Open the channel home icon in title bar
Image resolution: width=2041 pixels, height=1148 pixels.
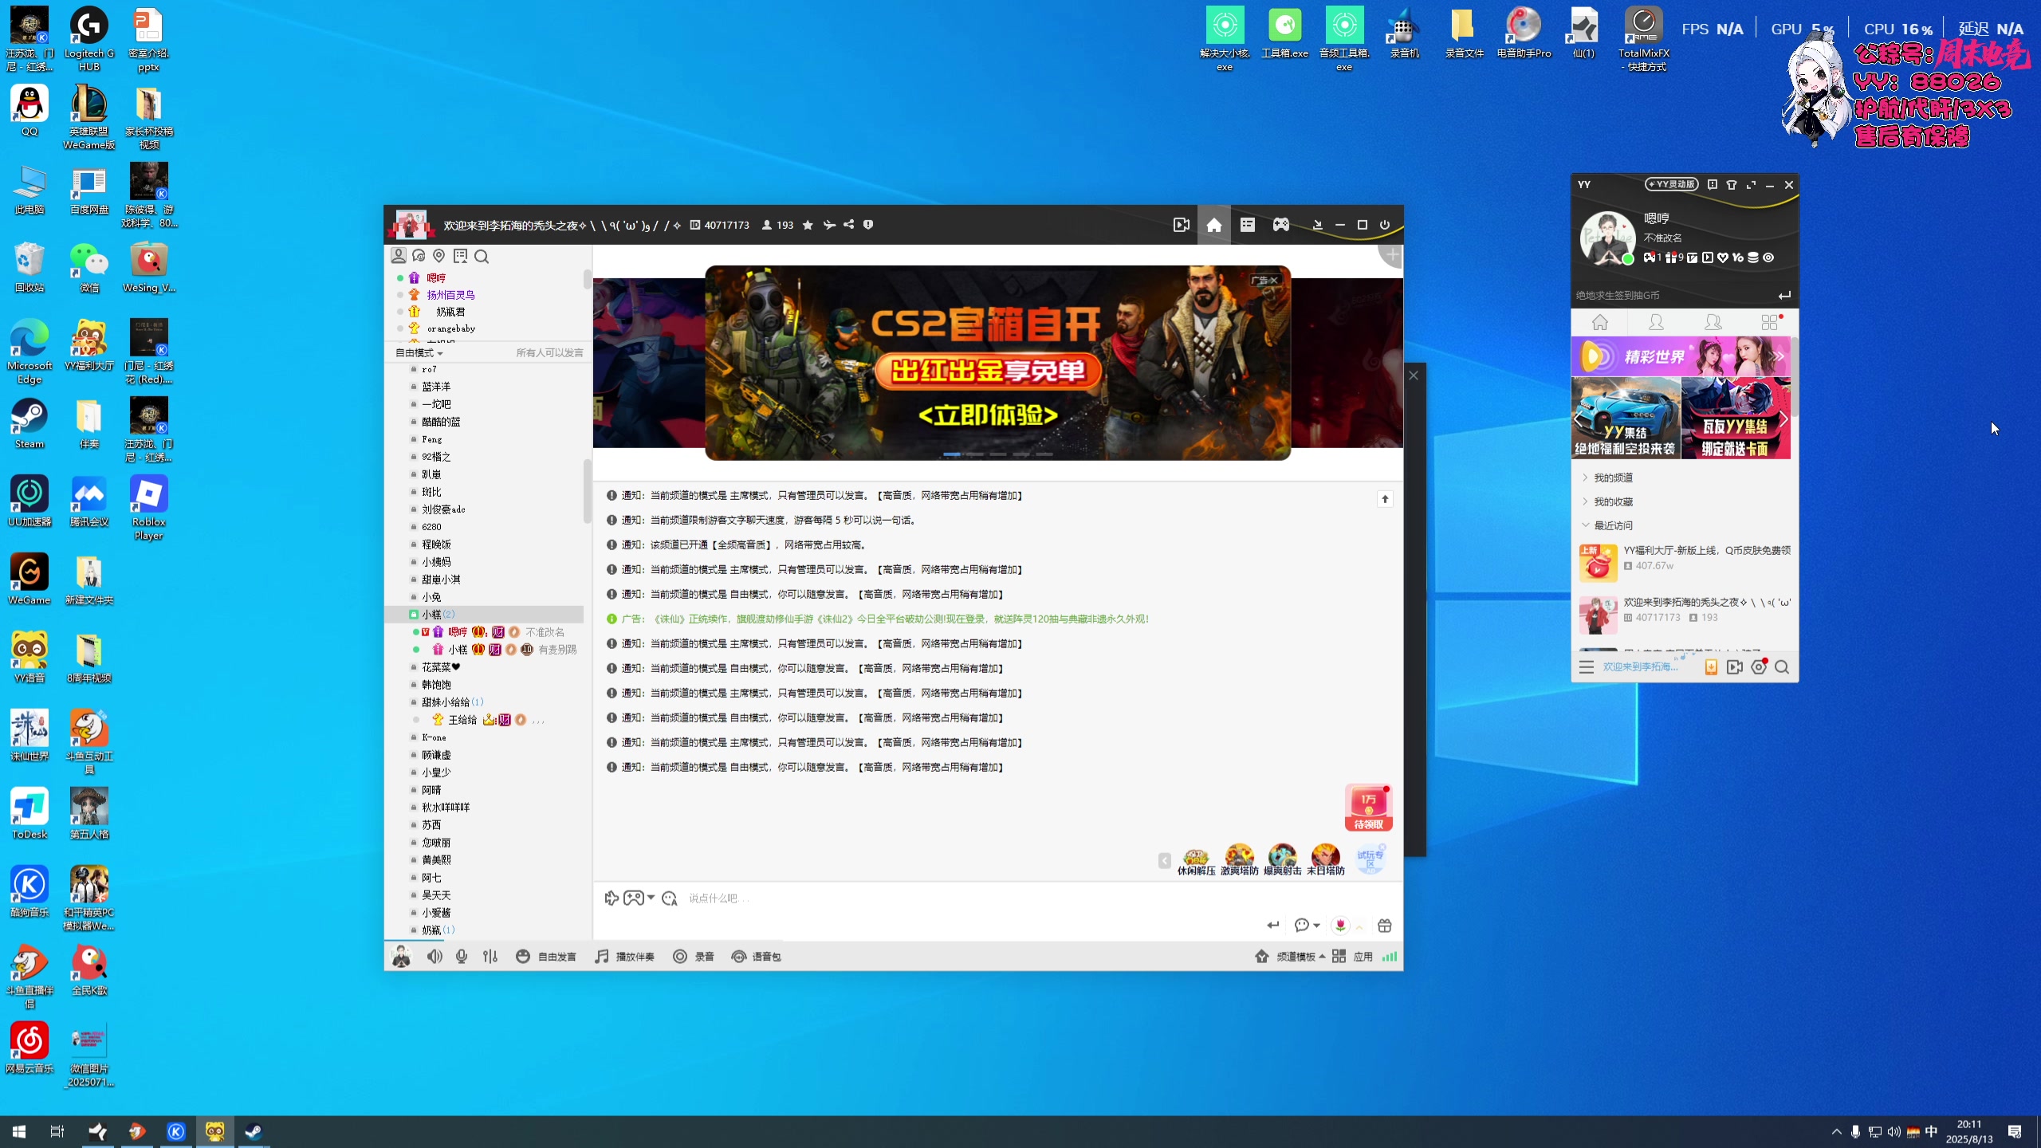click(x=1213, y=226)
